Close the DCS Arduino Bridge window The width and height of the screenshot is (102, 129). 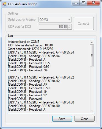[x=93, y=3]
